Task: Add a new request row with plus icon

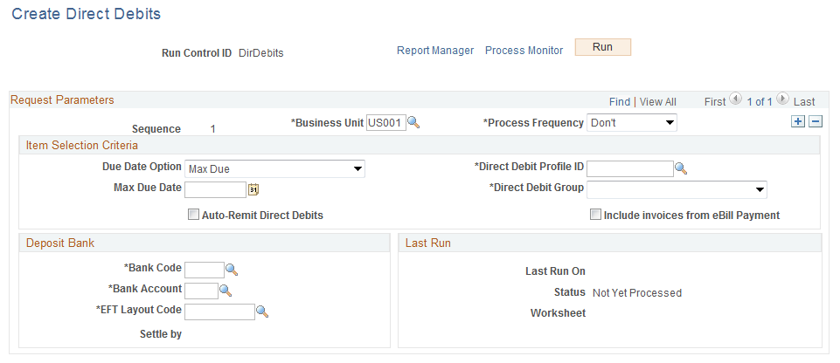Action: click(x=797, y=122)
